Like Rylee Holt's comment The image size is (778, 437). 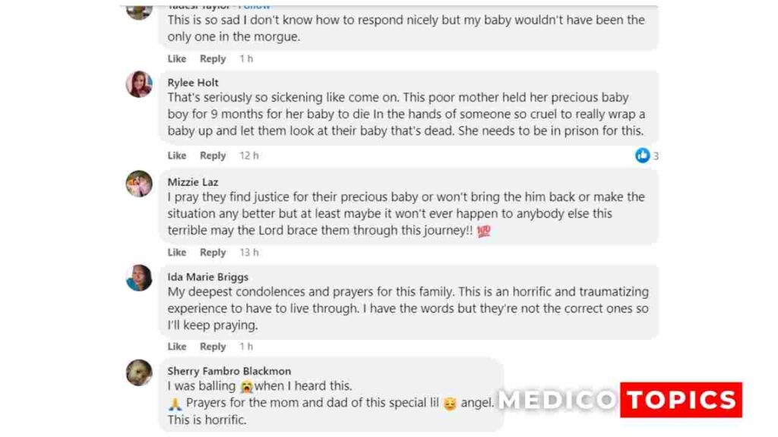tap(176, 156)
